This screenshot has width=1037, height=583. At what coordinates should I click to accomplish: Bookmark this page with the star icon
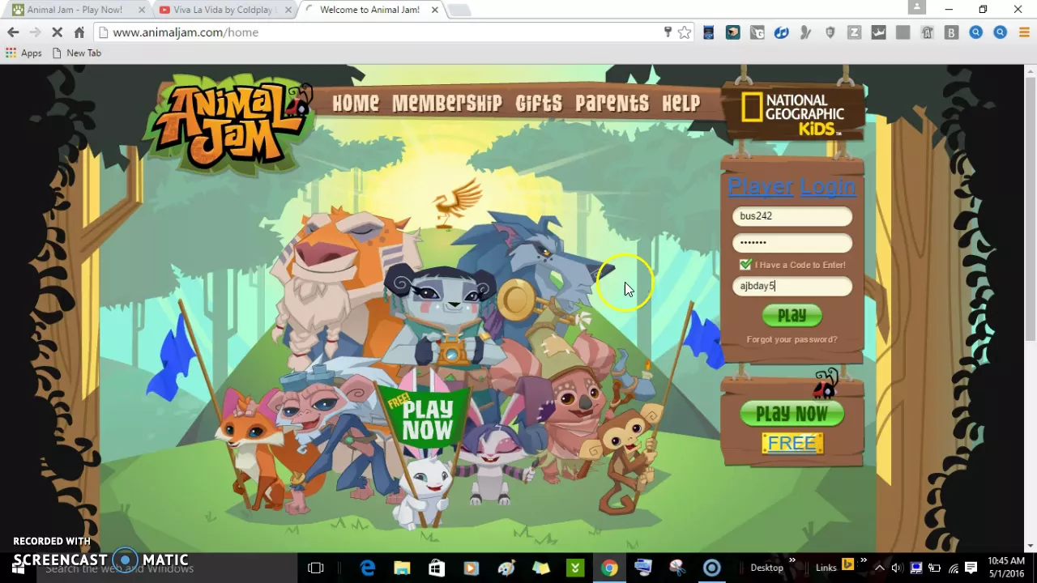click(685, 32)
